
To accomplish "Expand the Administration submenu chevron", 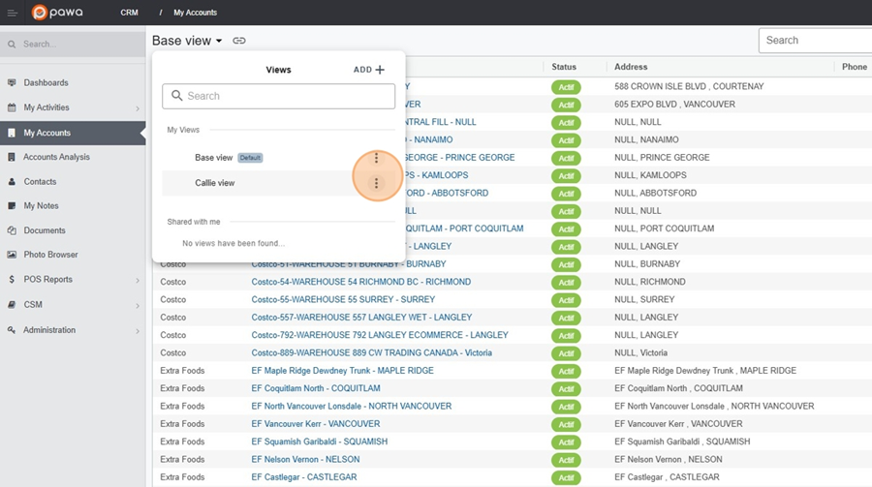I will (x=138, y=331).
